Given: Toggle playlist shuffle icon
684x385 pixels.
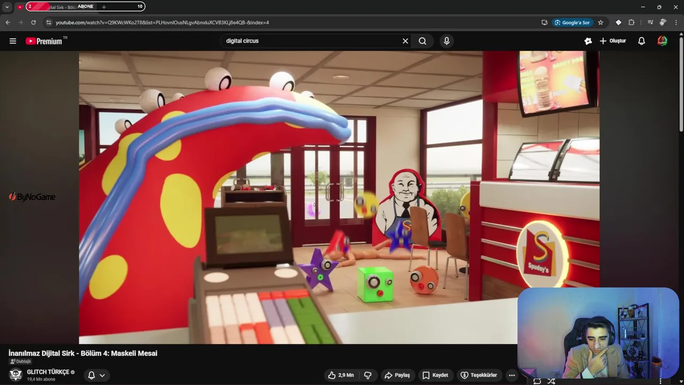Looking at the screenshot, I should 551,381.
